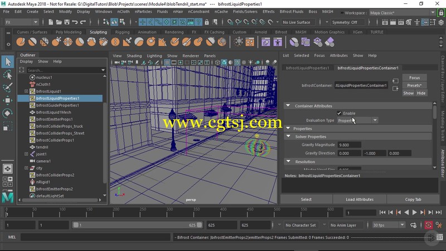The image size is (446, 251).
Task: Click the Auto Keyframe toggle icon
Action: coord(429,225)
